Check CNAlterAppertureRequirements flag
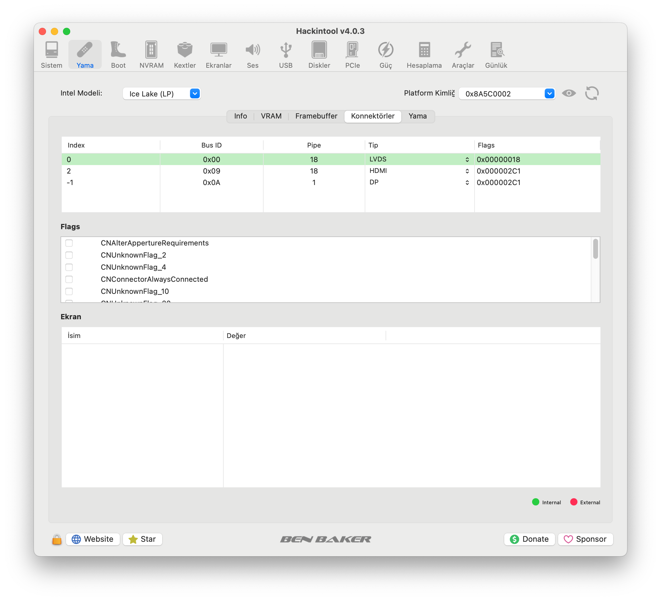The image size is (661, 601). click(69, 243)
